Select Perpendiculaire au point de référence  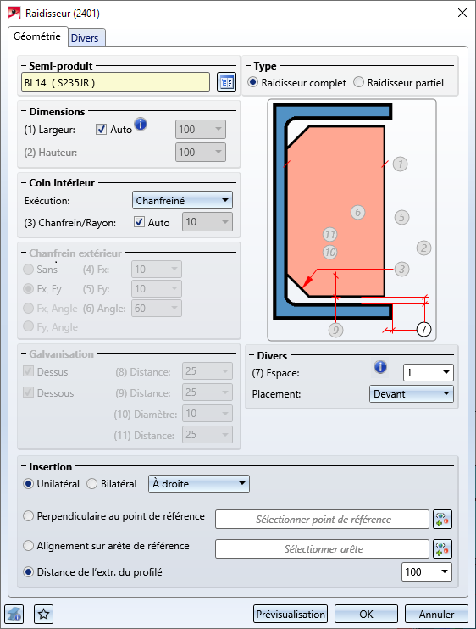pos(28,516)
